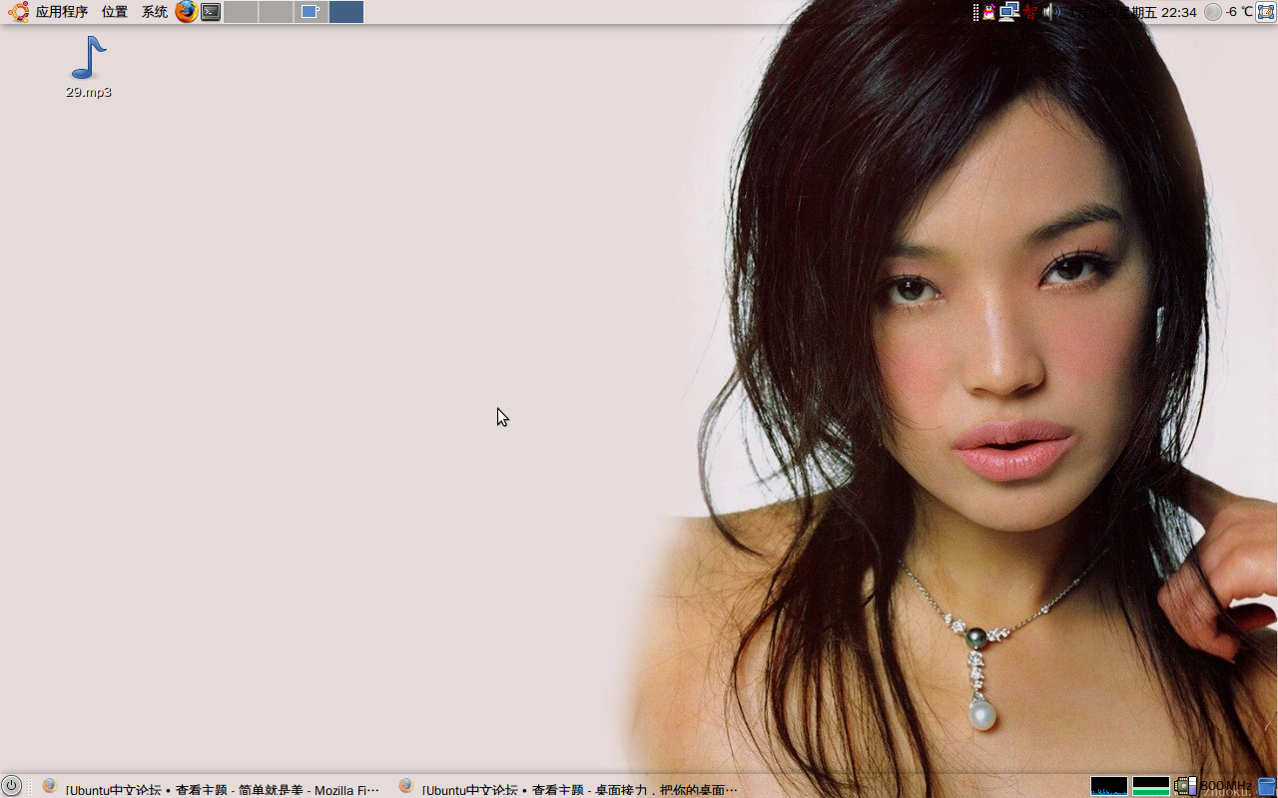Screen dimensions: 1278x798
Task: Switch to the second workspace
Action: pos(276,12)
